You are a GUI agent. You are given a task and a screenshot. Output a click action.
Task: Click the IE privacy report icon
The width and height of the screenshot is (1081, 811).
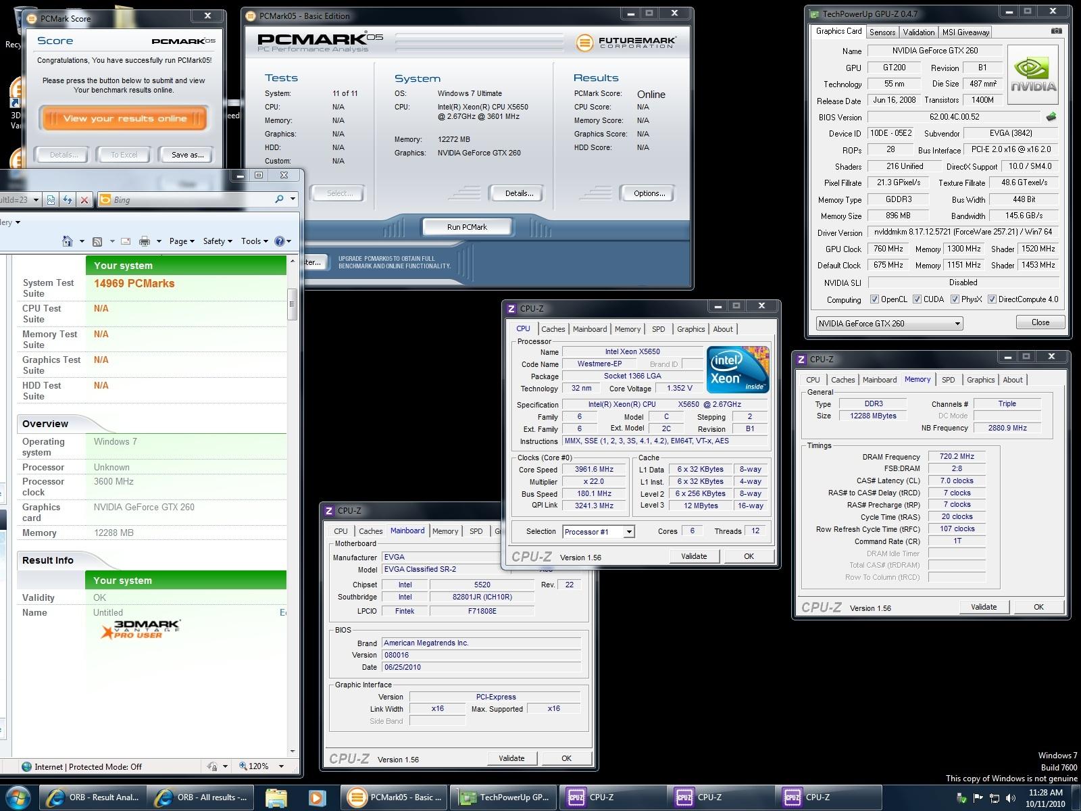point(212,766)
